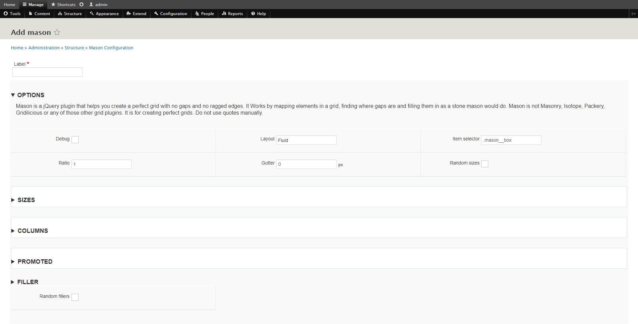Open the Structure menu in admin toolbar

(x=70, y=14)
